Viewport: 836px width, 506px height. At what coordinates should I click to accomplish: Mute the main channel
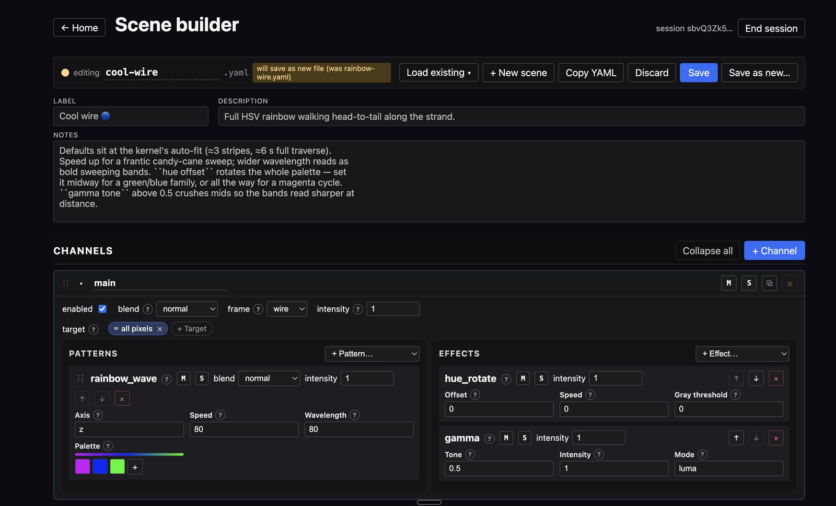coord(728,283)
